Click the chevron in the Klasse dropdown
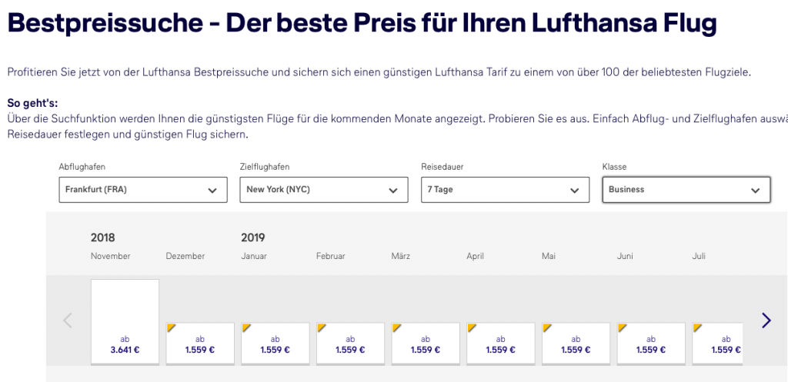Viewport: 788px width, 382px height. (x=755, y=191)
